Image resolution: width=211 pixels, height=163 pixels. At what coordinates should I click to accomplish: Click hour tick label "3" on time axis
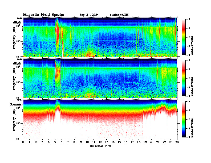click(x=42, y=142)
